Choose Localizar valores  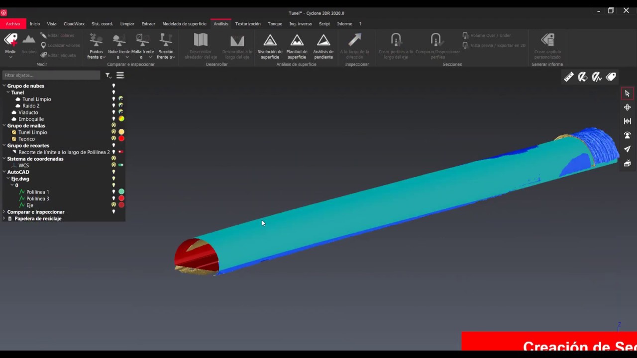[60, 45]
